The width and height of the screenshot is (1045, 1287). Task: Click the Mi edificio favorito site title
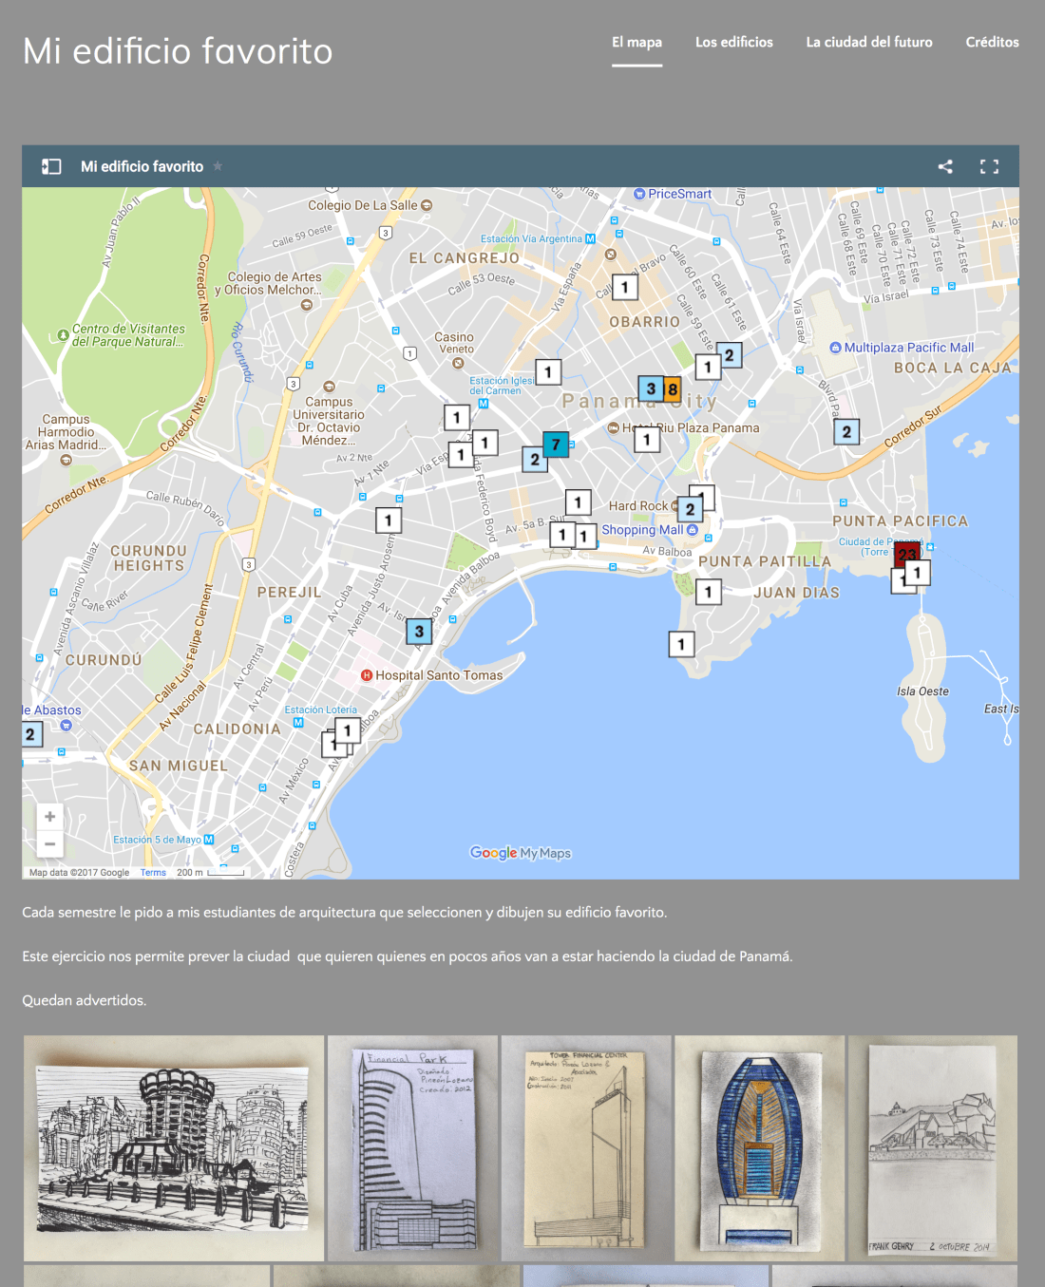point(178,51)
